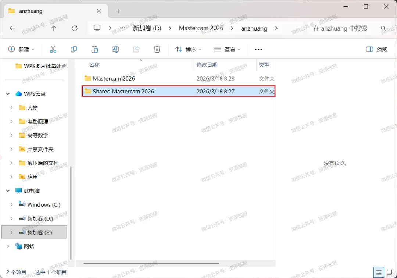Refresh the anzhuang folder view
The image size is (397, 278).
point(75,28)
